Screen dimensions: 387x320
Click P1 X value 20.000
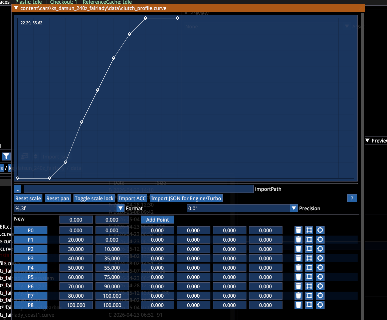pos(76,240)
